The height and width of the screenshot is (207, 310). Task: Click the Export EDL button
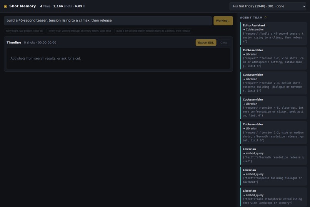point(206,42)
